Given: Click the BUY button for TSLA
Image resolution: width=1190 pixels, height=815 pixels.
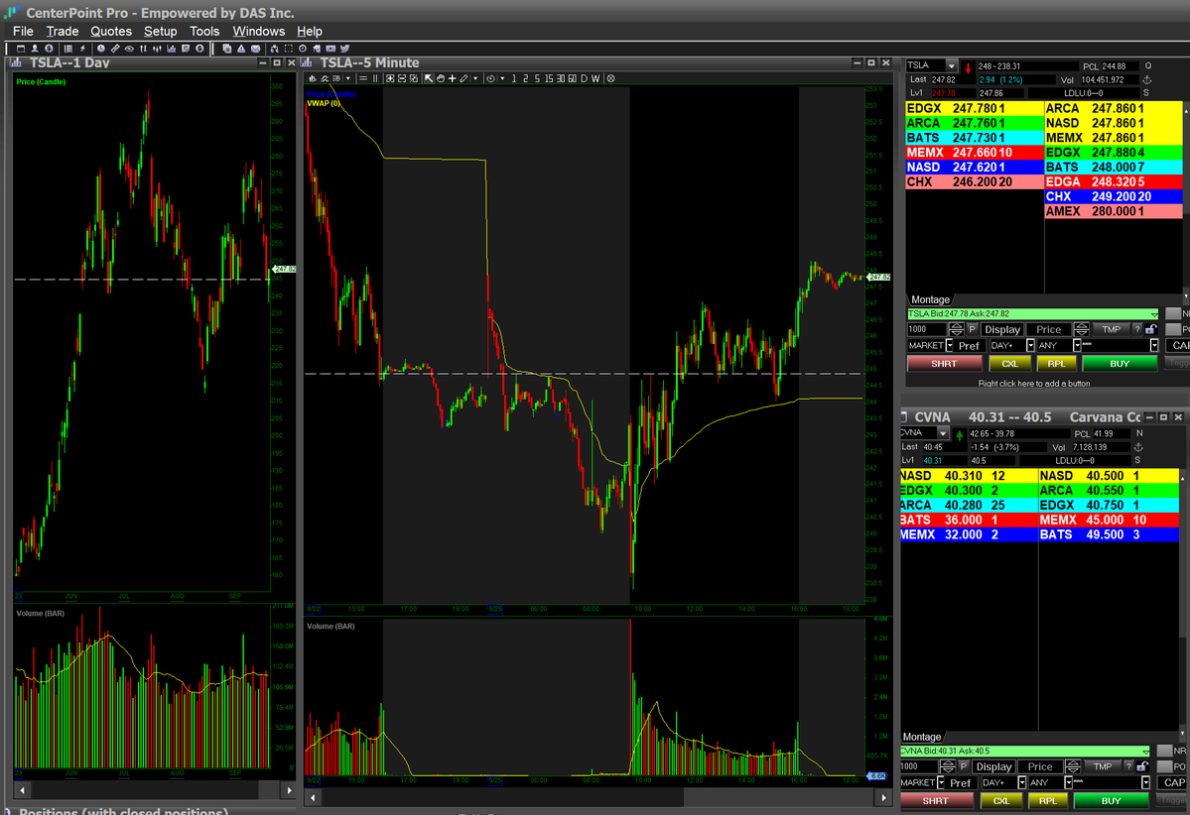Looking at the screenshot, I should tap(1120, 364).
